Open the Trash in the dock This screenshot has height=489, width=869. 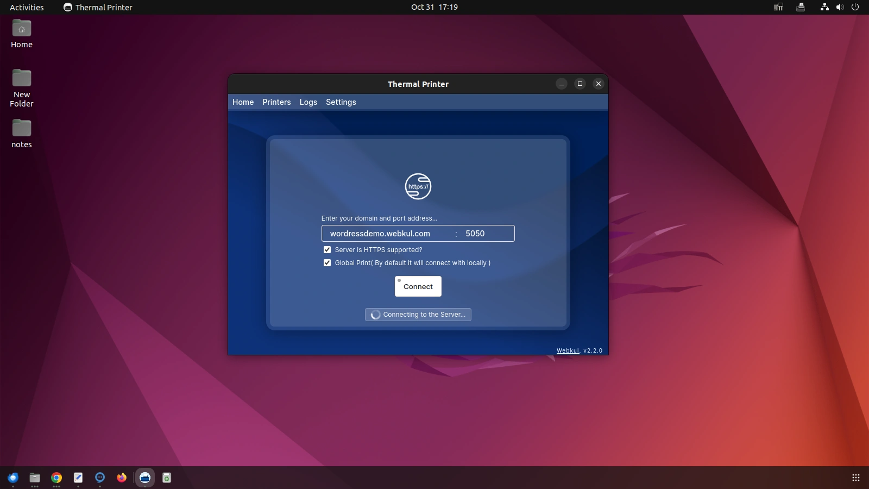(x=167, y=478)
